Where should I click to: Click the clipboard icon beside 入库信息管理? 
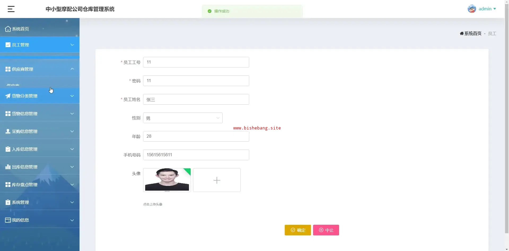click(x=8, y=149)
